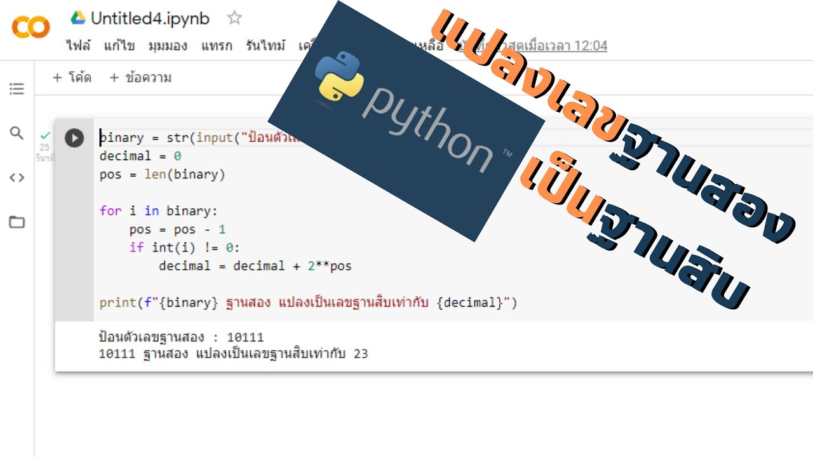Open the แทรก menu
The width and height of the screenshot is (813, 457).
(x=217, y=46)
